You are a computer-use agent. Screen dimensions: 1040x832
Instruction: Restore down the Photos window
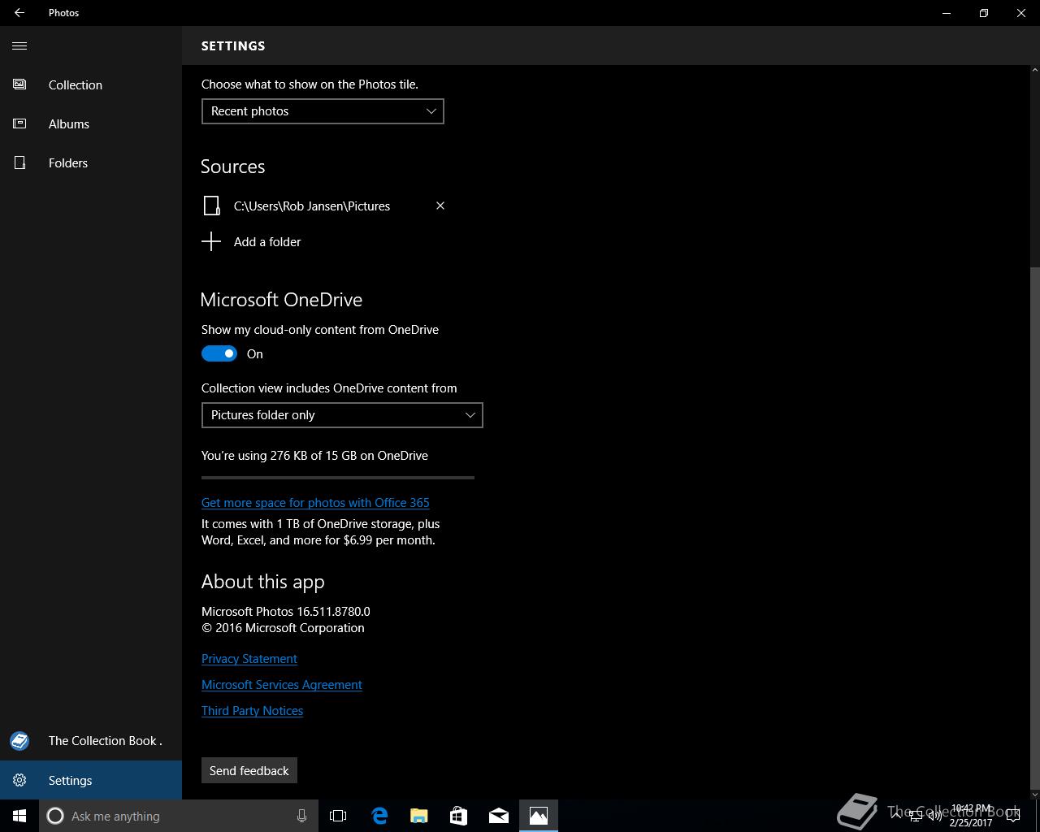(984, 13)
